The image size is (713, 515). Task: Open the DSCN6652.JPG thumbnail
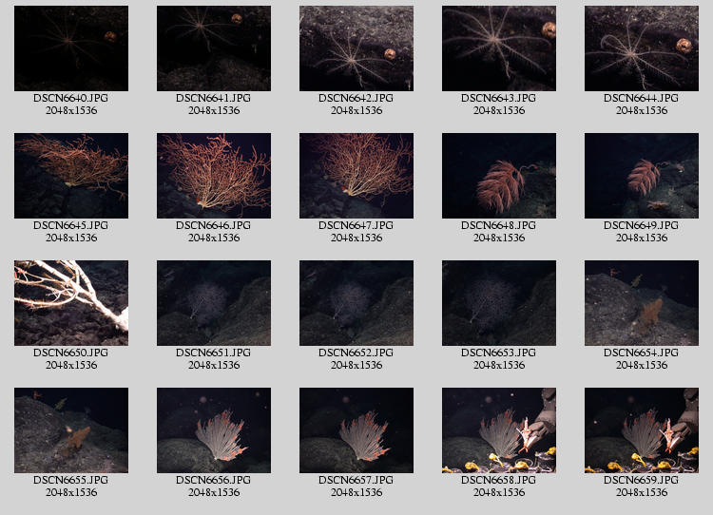[356, 303]
